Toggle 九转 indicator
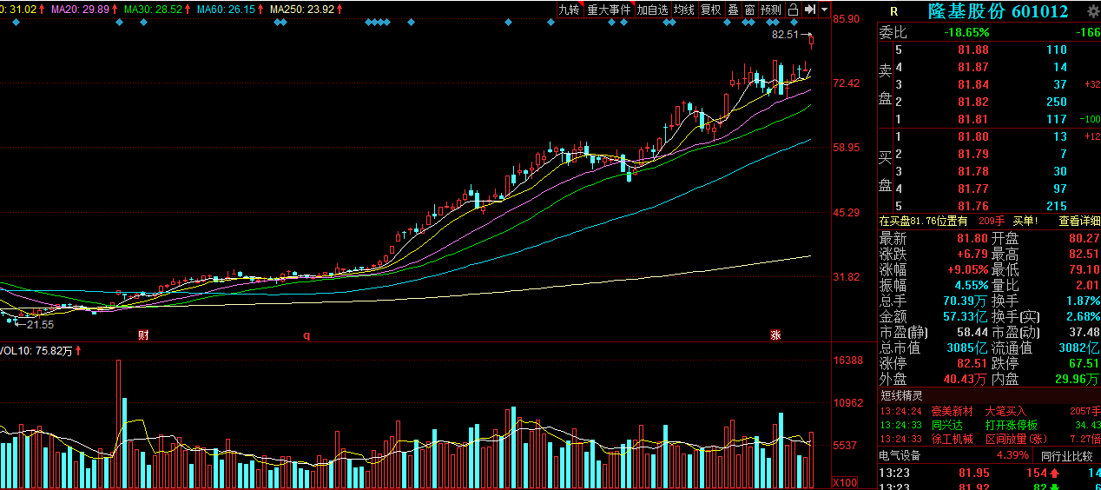The image size is (1101, 490). pyautogui.click(x=569, y=10)
